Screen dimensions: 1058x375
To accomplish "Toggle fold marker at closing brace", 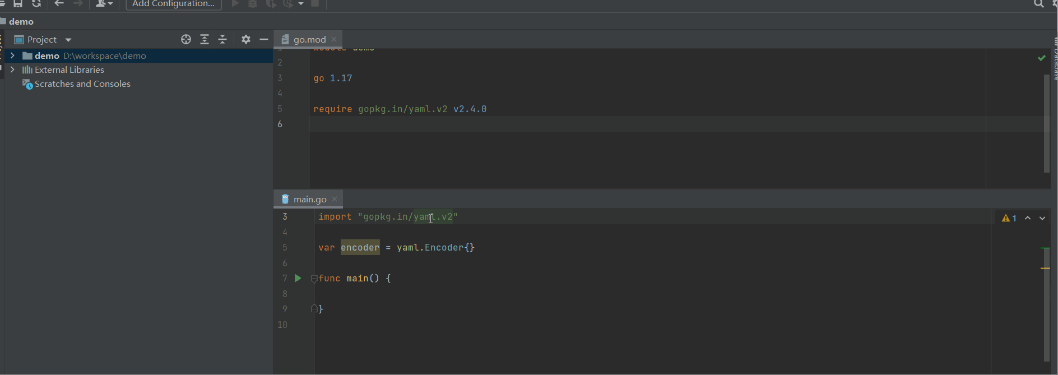I will tap(314, 309).
